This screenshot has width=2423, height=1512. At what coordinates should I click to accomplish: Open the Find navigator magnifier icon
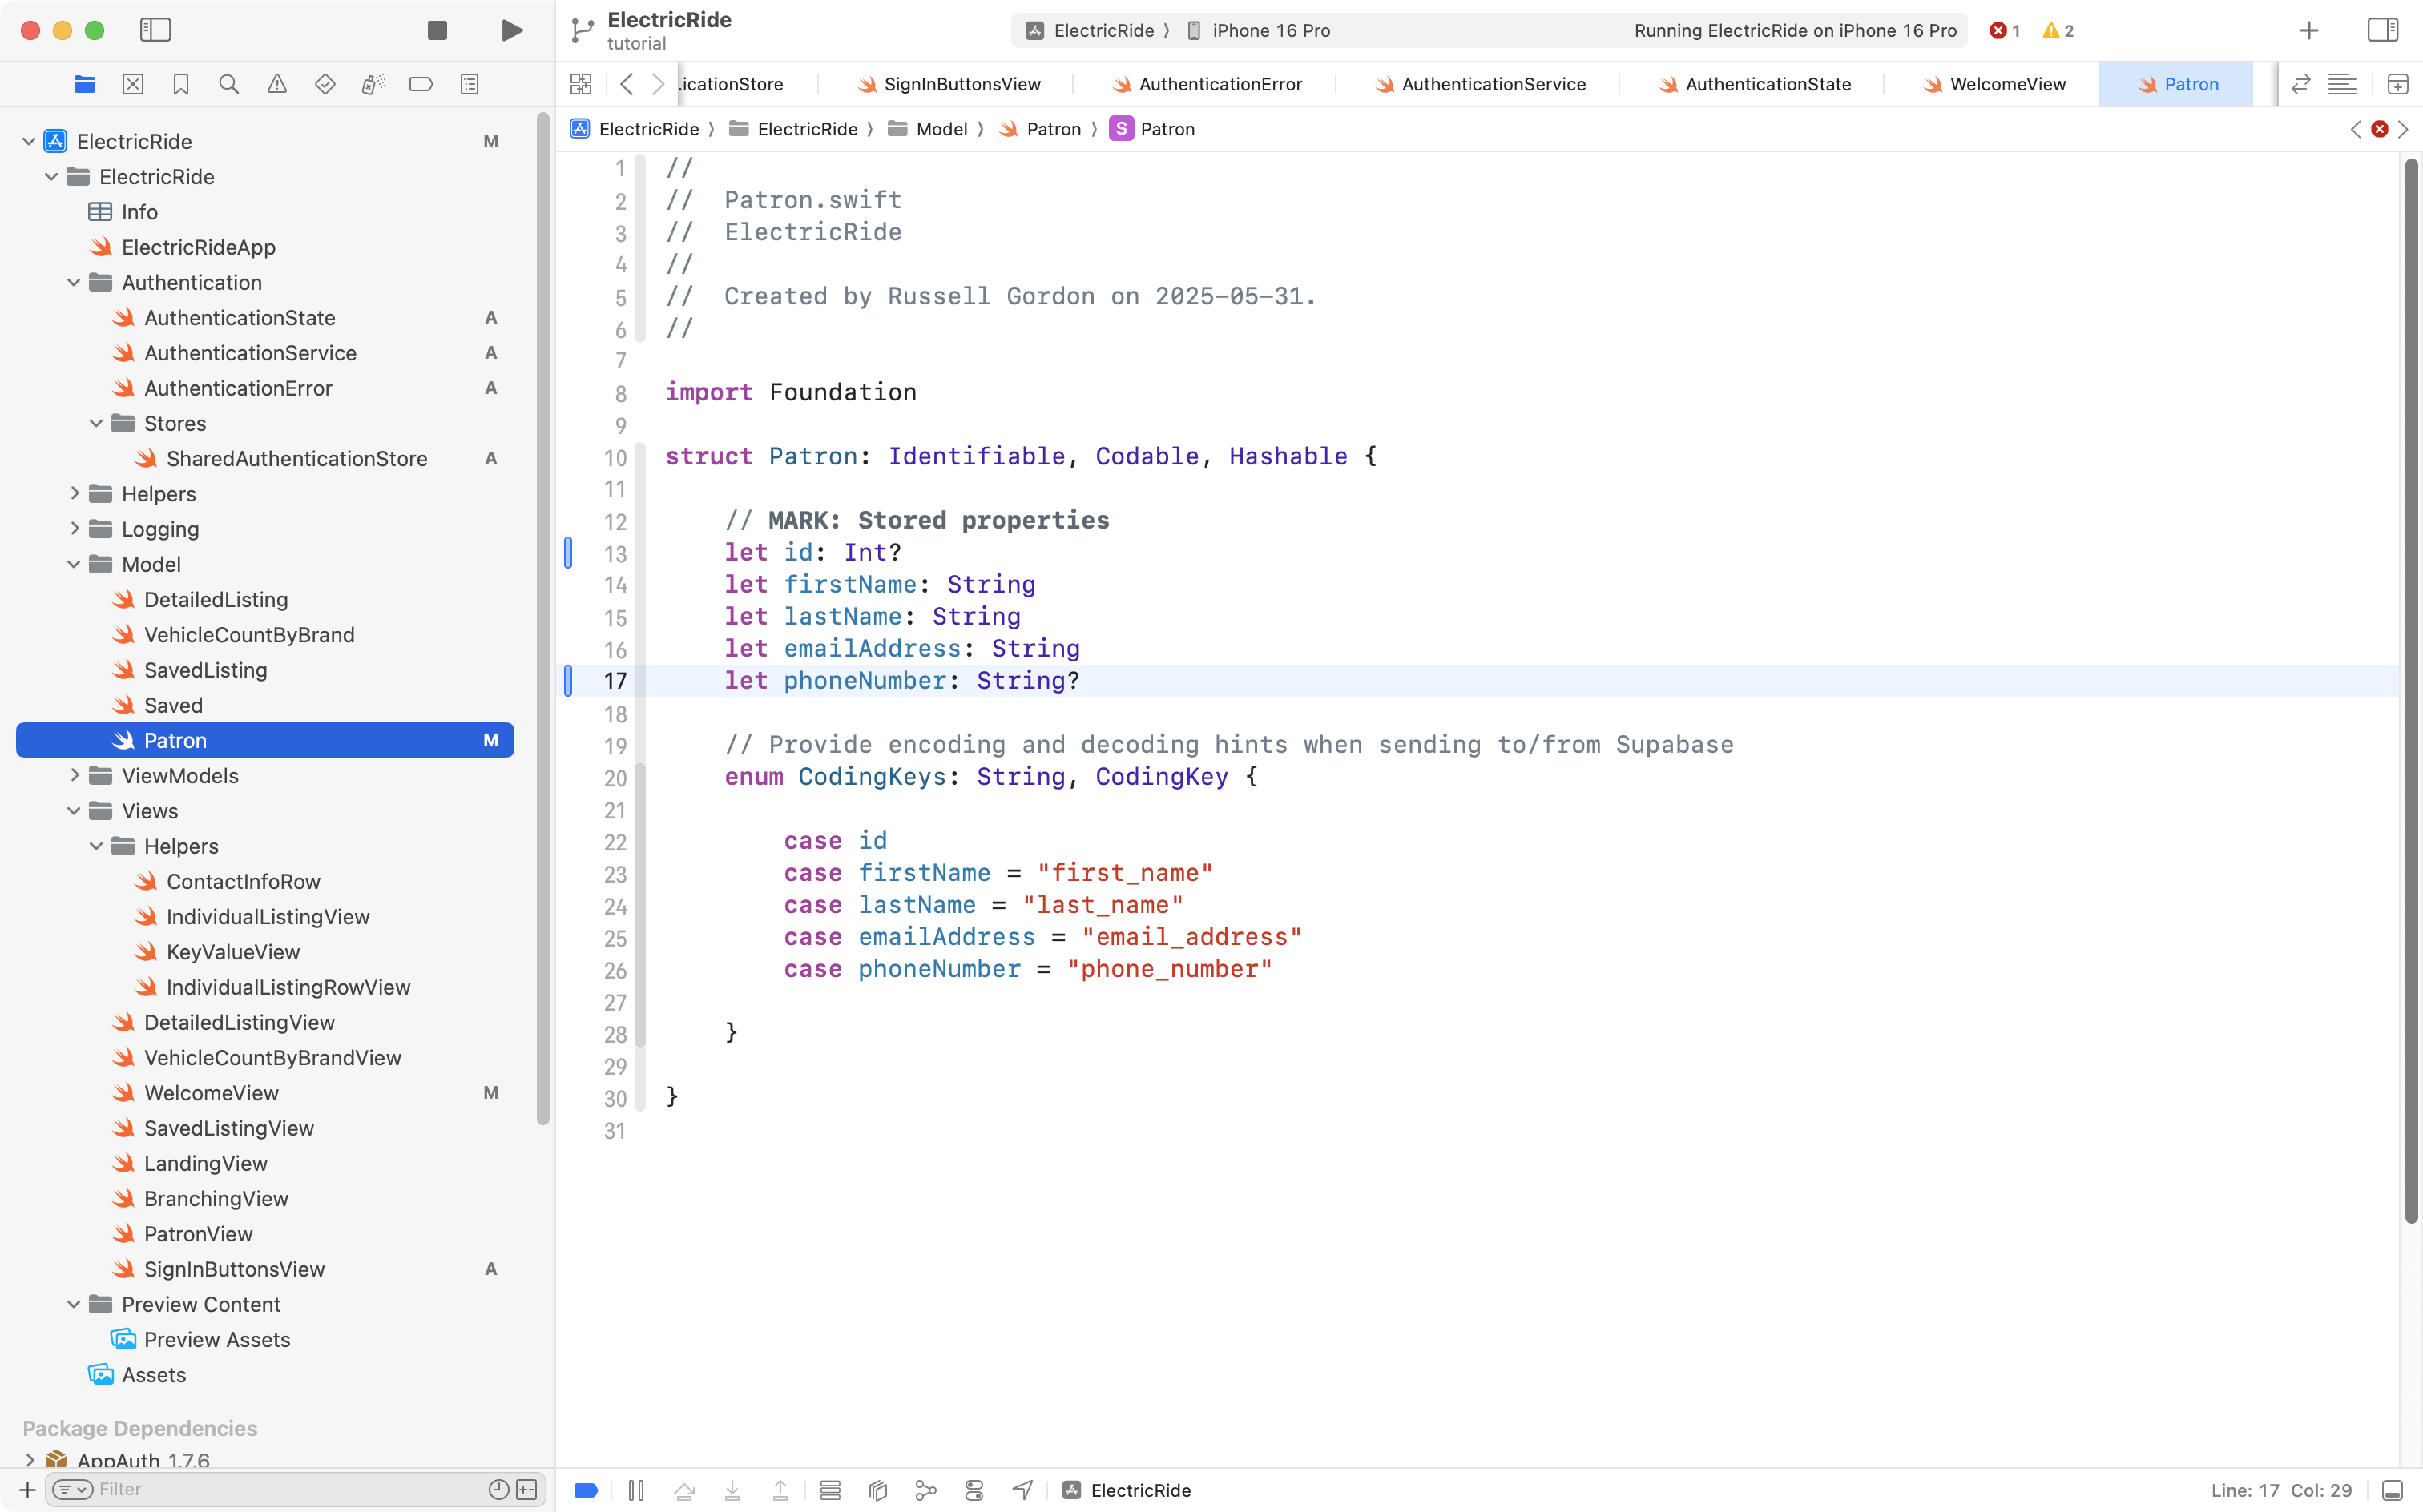click(229, 84)
